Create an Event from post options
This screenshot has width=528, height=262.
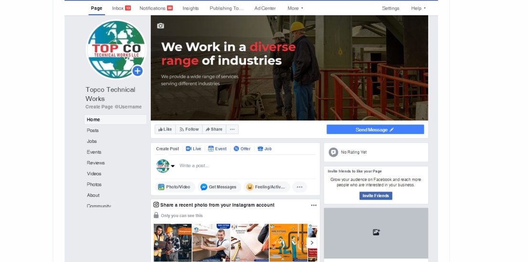tap(217, 149)
